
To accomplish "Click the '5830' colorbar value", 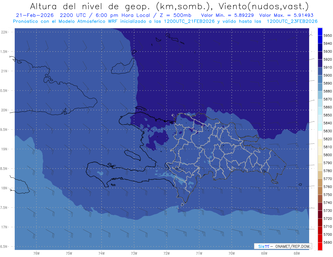I will [327, 131].
